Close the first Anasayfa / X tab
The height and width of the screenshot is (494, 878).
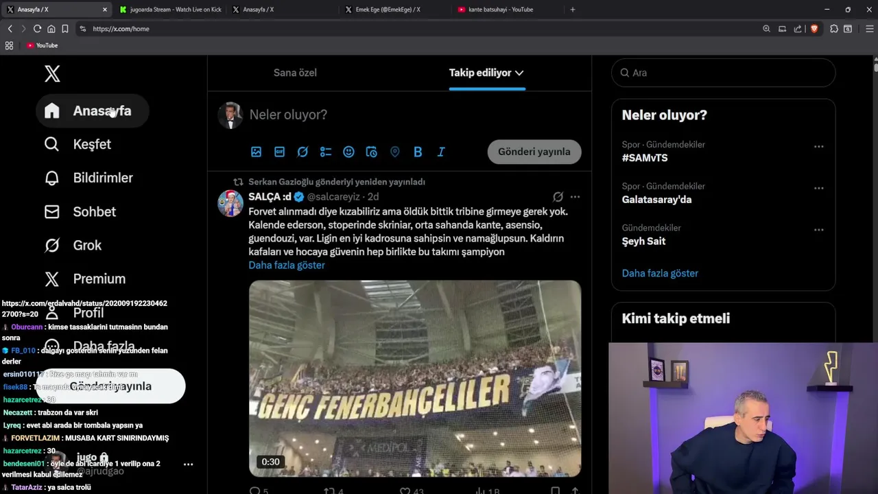coord(105,10)
